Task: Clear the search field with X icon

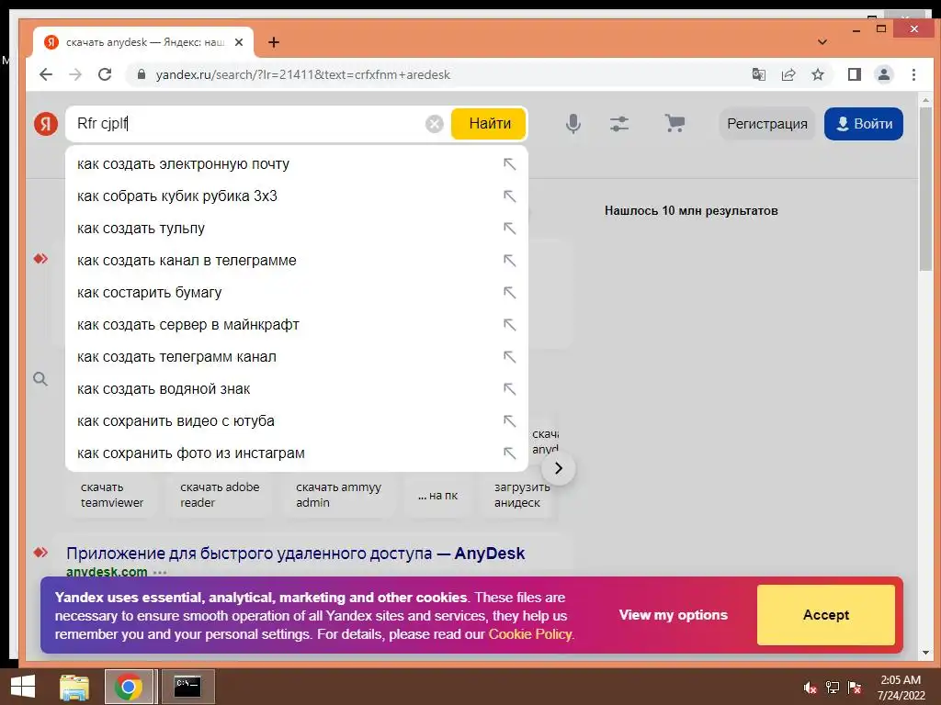Action: (x=435, y=124)
